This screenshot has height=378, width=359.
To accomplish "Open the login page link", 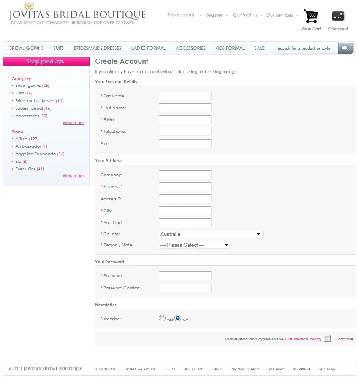I will tap(226, 71).
